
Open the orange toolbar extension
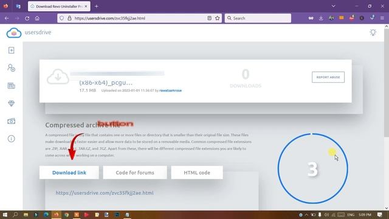point(342,18)
